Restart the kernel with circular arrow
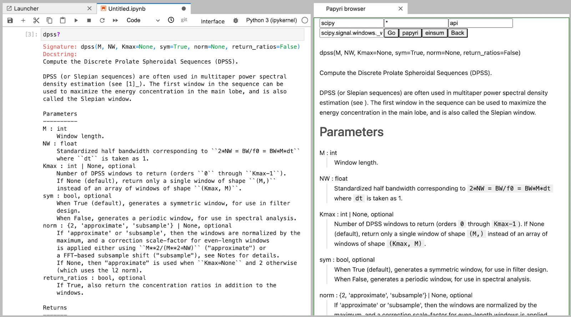The width and height of the screenshot is (571, 317). [x=102, y=20]
